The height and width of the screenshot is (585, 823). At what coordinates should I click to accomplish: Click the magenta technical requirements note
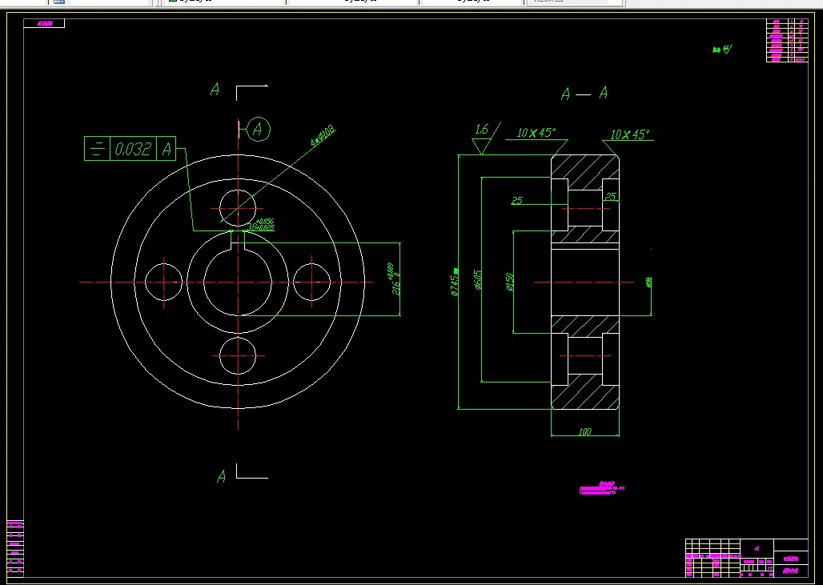coord(602,488)
